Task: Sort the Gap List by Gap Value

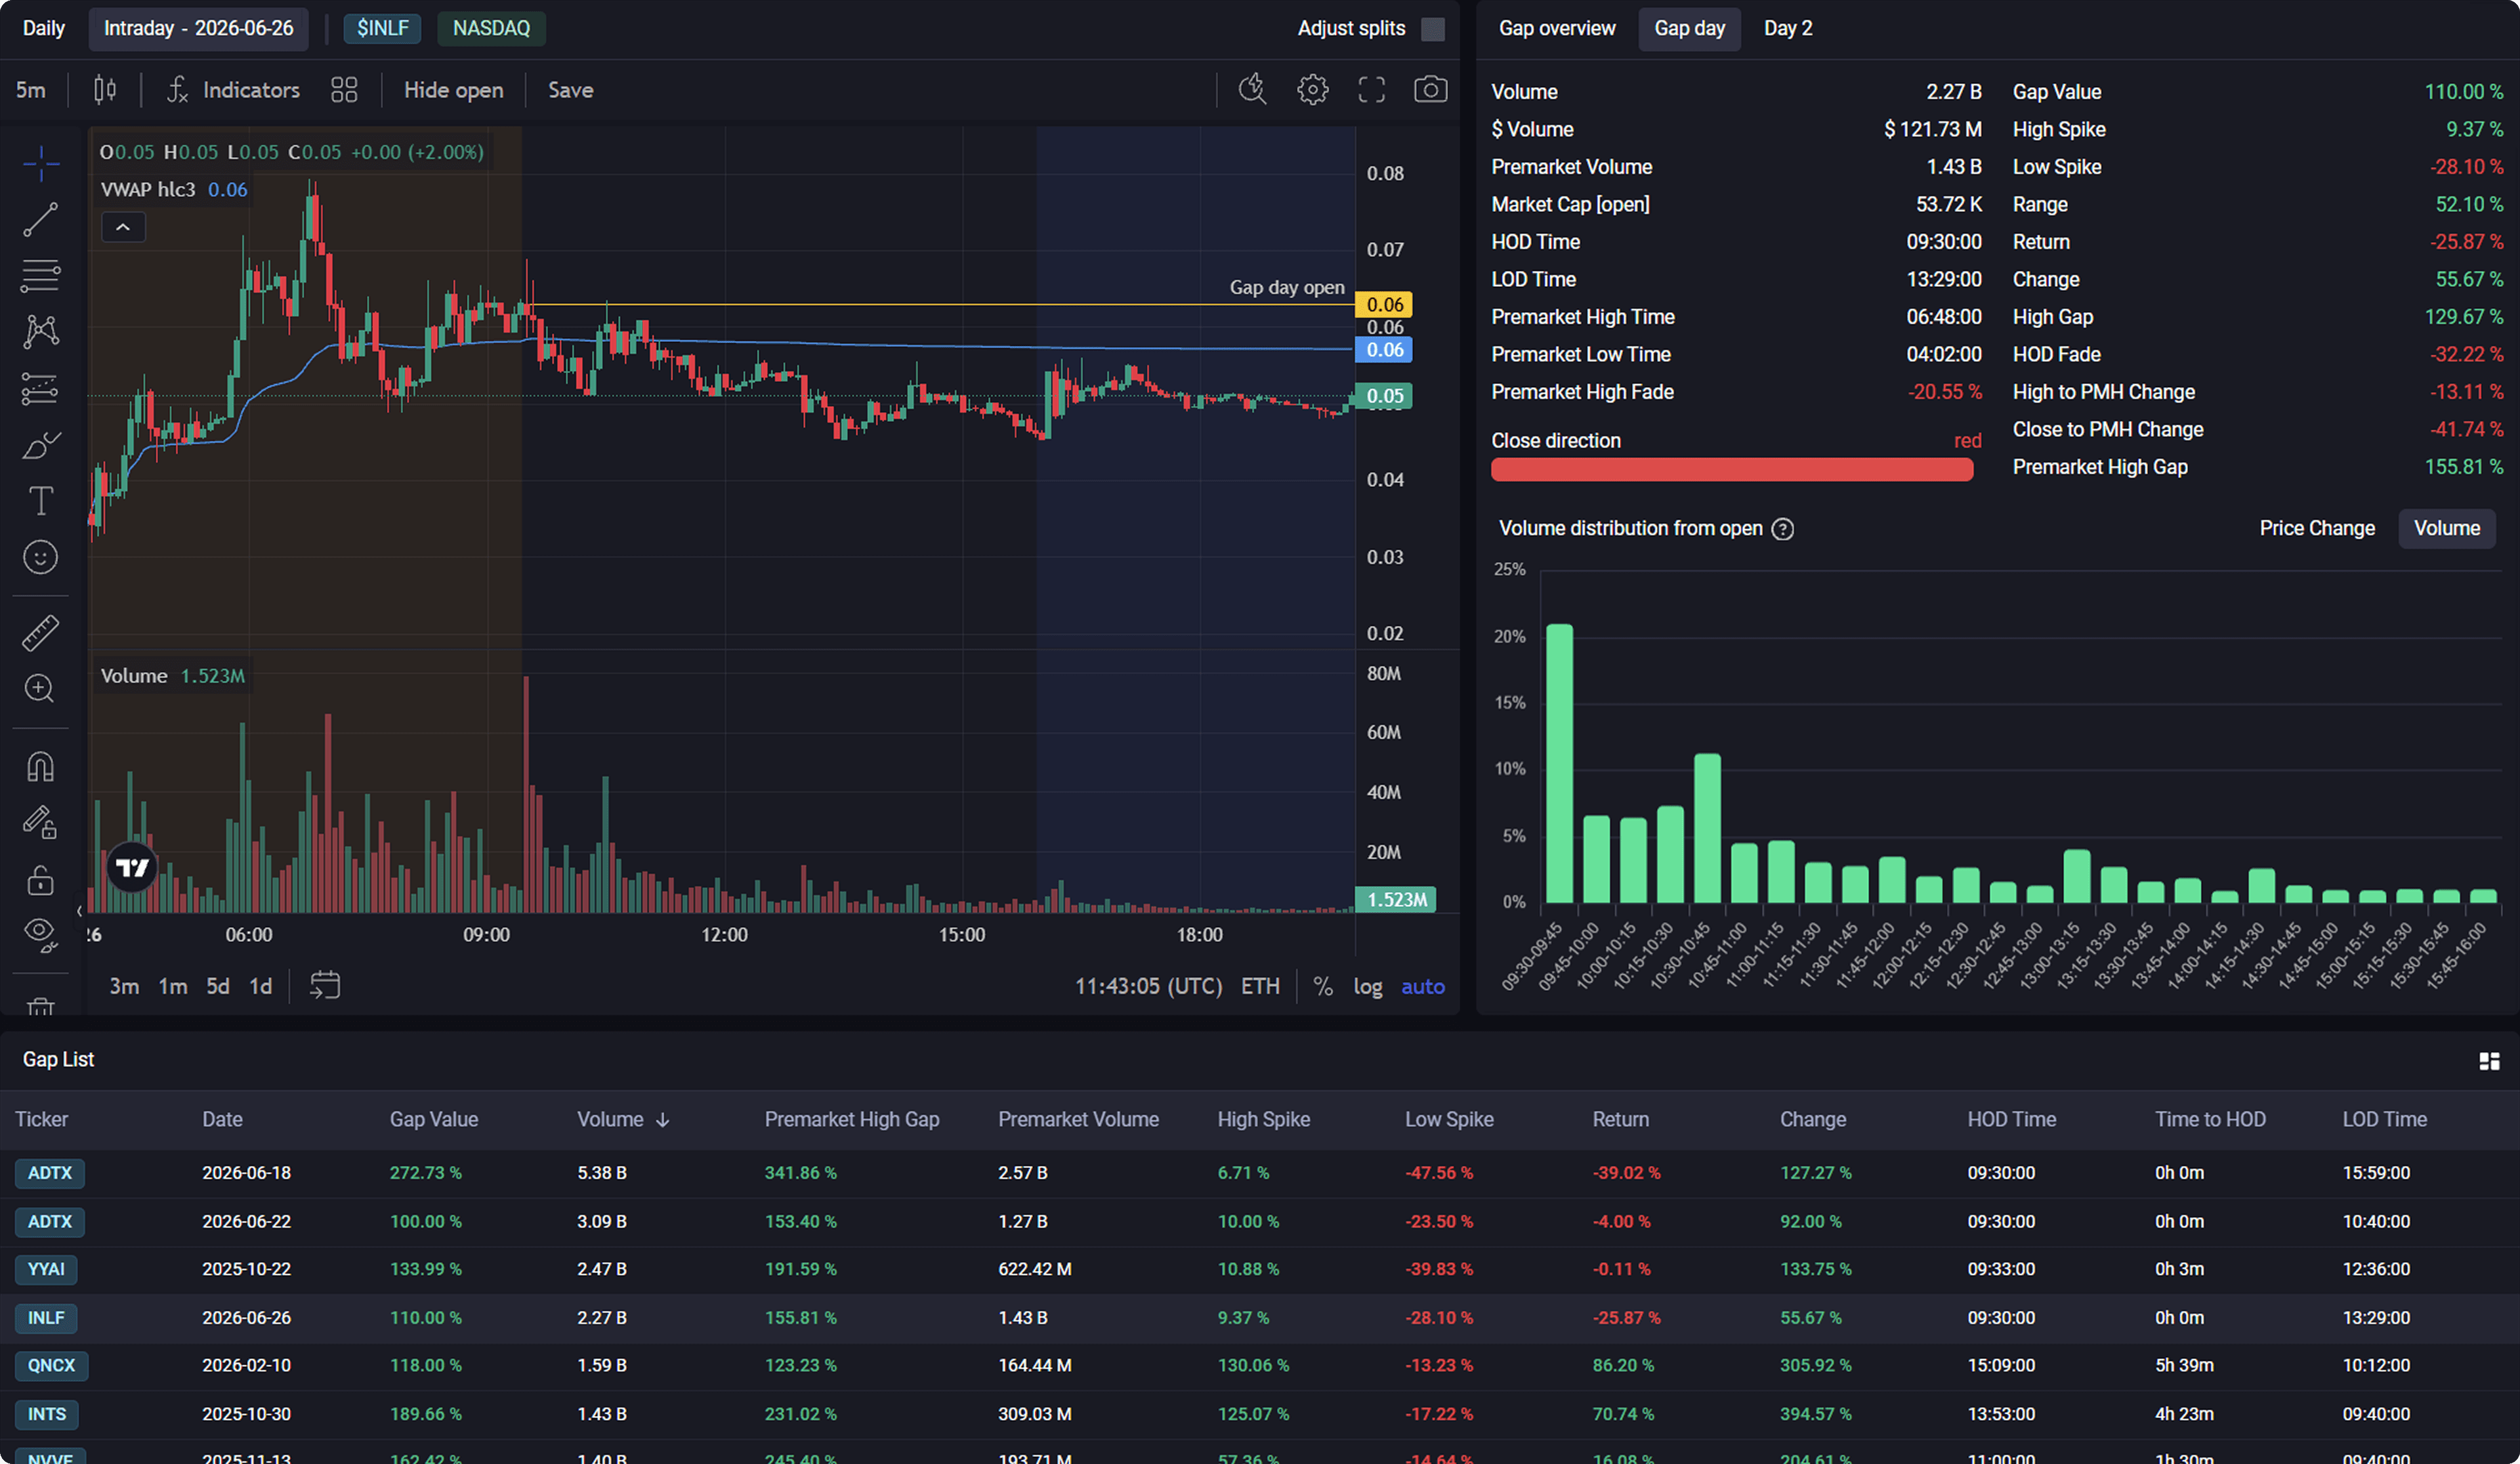Action: [x=434, y=1119]
